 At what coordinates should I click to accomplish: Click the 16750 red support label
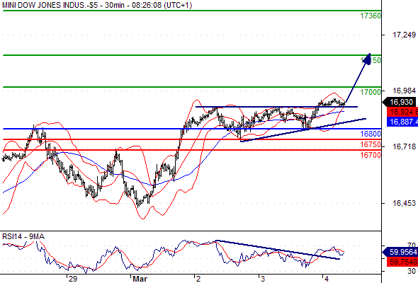[371, 144]
